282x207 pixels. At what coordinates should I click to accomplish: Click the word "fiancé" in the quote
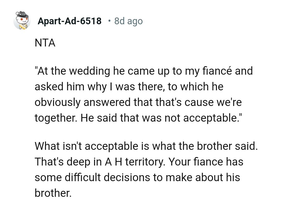pyautogui.click(x=216, y=71)
